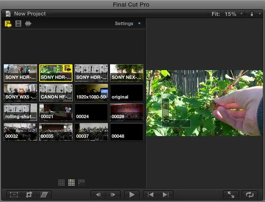Click the Transform tool button
Viewport: 265px width, 202px height.
(14, 195)
